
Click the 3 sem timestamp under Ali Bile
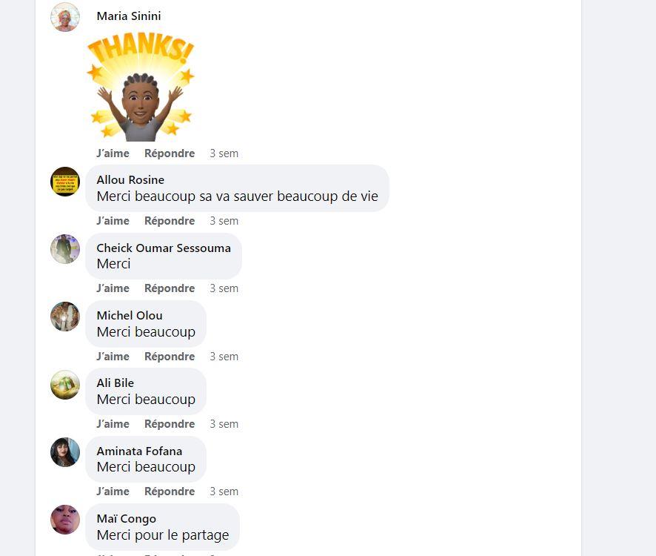coord(224,423)
